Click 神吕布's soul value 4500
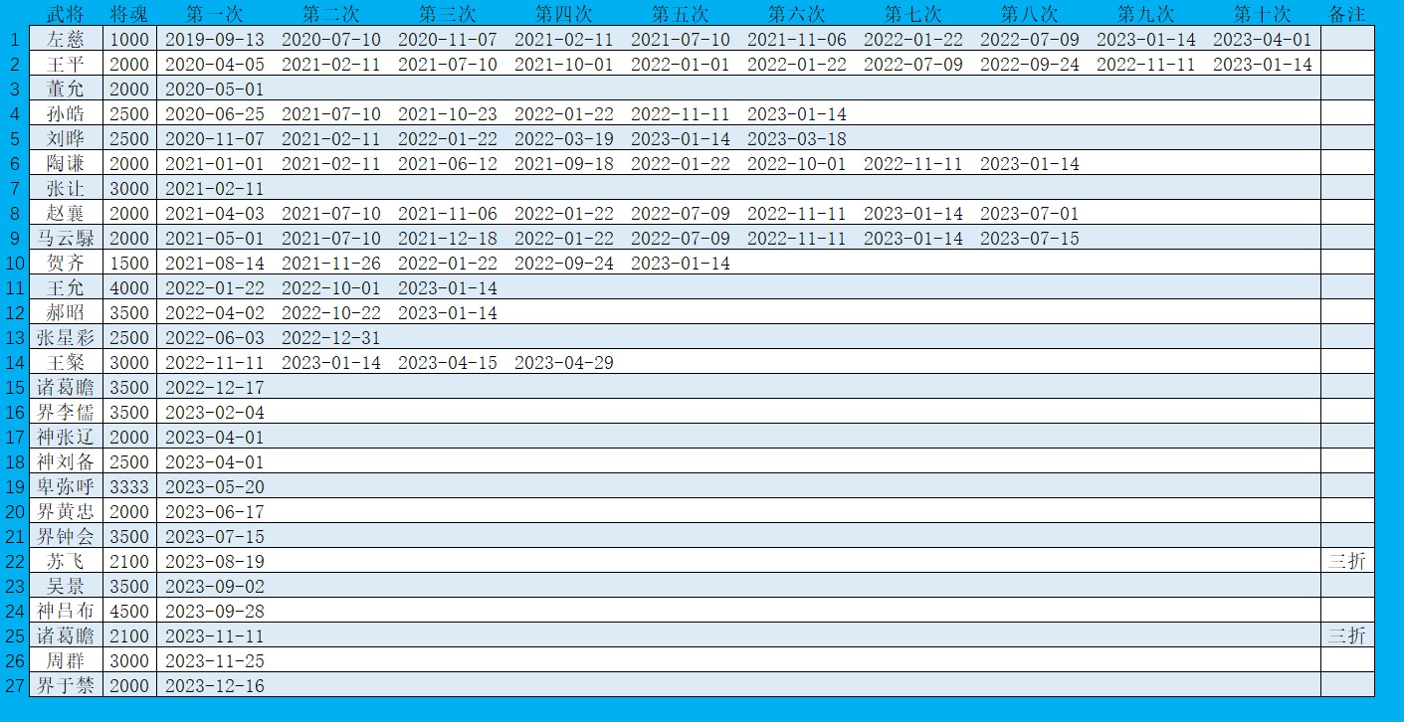Screen dimensions: 1404x722 pyautogui.click(x=129, y=612)
